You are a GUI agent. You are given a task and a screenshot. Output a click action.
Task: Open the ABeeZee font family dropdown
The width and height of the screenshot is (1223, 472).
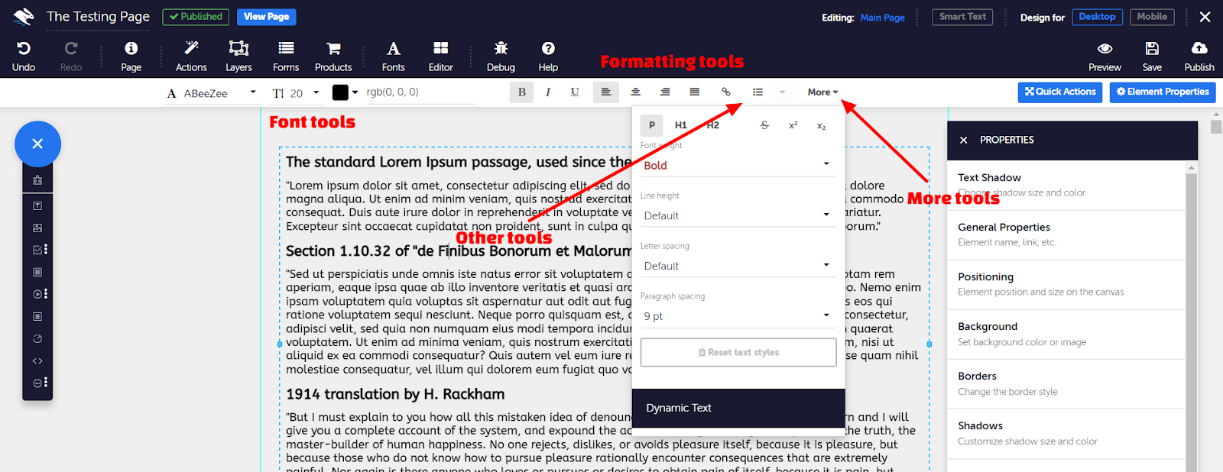(x=212, y=93)
